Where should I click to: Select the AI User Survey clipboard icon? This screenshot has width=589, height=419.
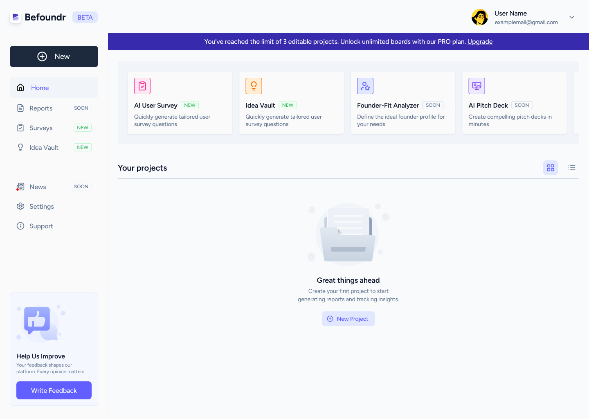point(142,86)
